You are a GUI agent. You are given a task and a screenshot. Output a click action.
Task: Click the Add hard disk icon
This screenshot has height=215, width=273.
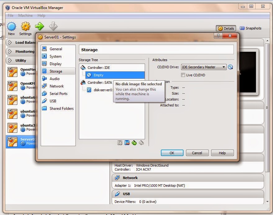tap(127, 143)
